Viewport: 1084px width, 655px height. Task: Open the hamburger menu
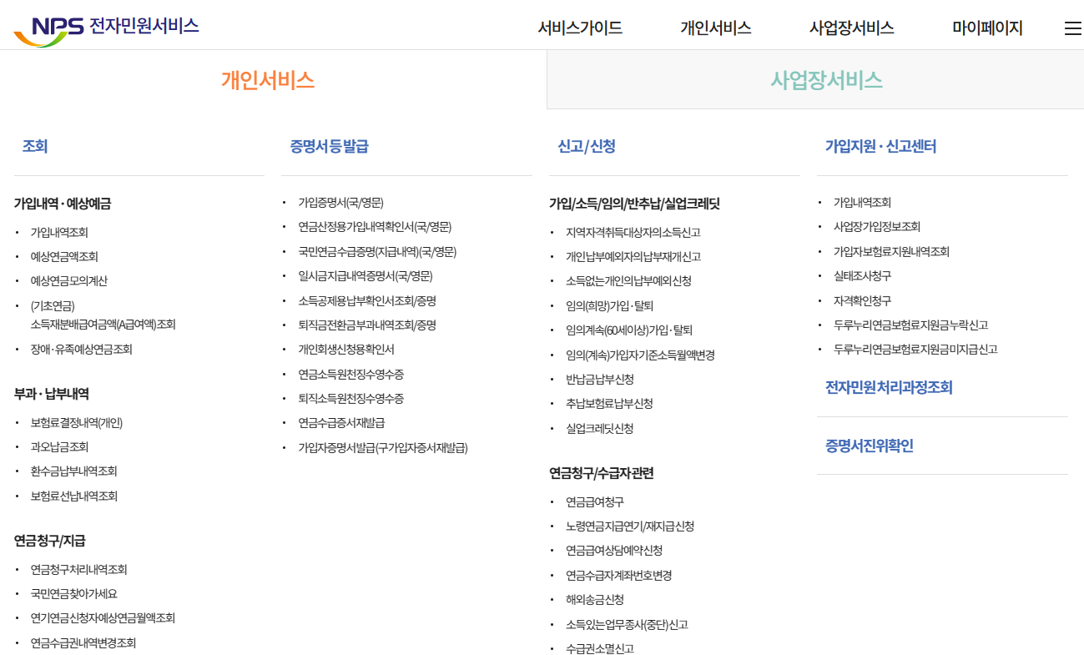[x=1072, y=28]
